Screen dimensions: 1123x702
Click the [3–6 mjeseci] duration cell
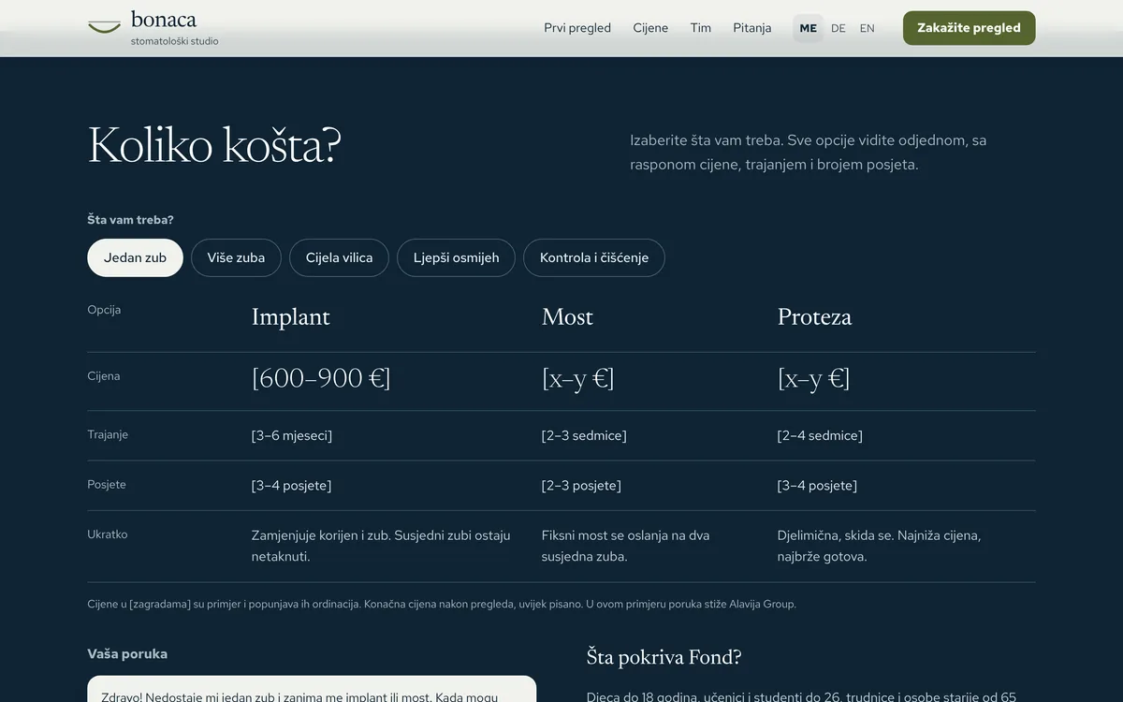292,435
